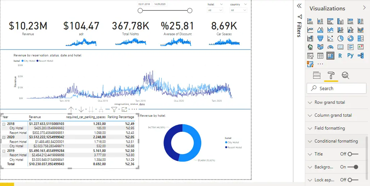Image resolution: width=370 pixels, height=186 pixels.
Task: Select the ribbon chart visual
Action: coord(361,30)
